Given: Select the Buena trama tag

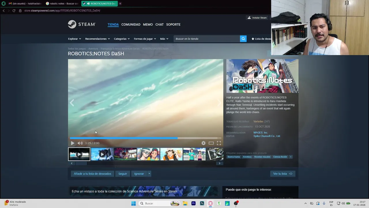Looking at the screenshot, I should [234, 157].
